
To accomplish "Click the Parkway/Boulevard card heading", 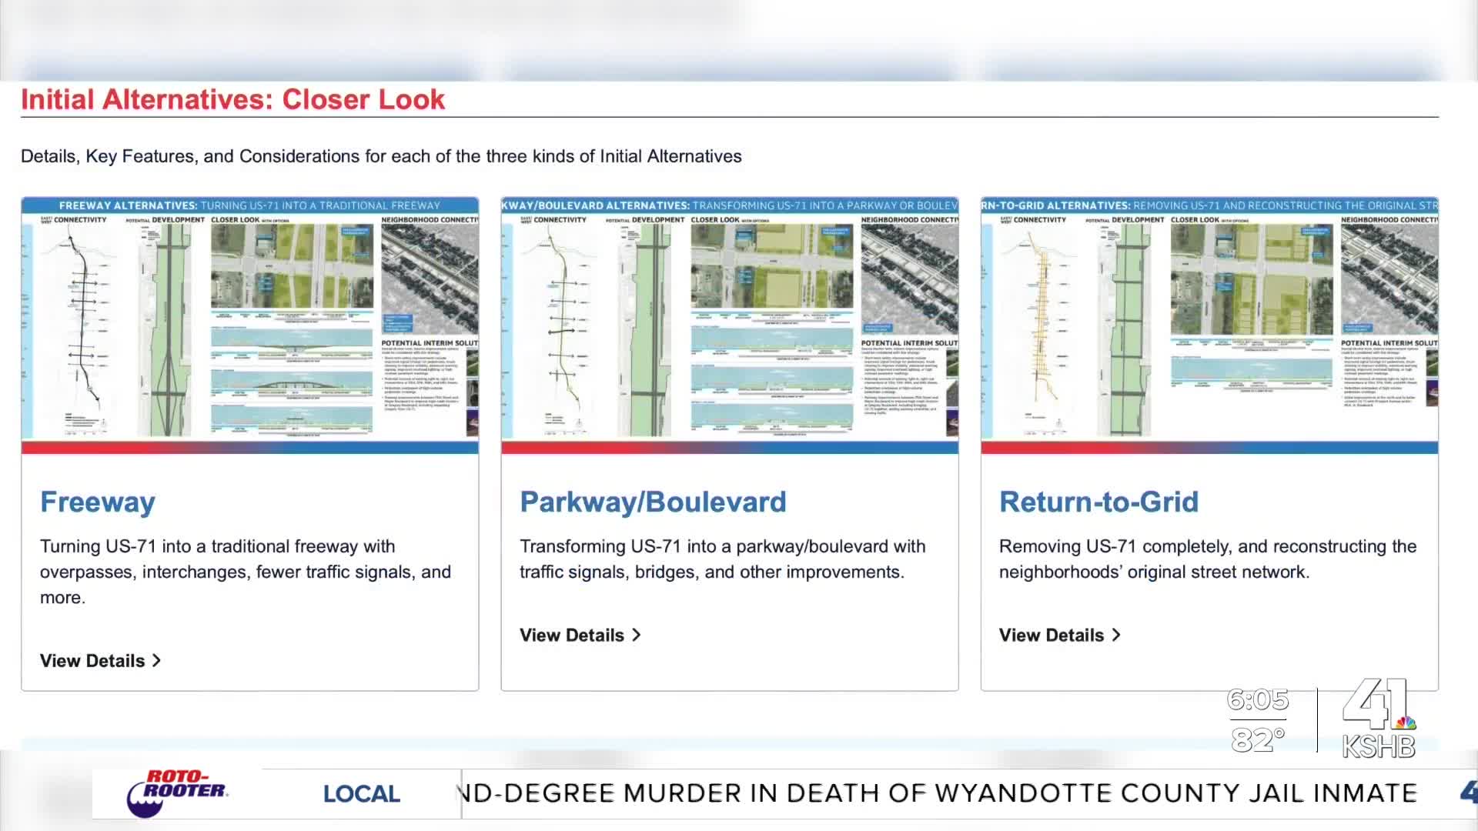I will coord(653,502).
